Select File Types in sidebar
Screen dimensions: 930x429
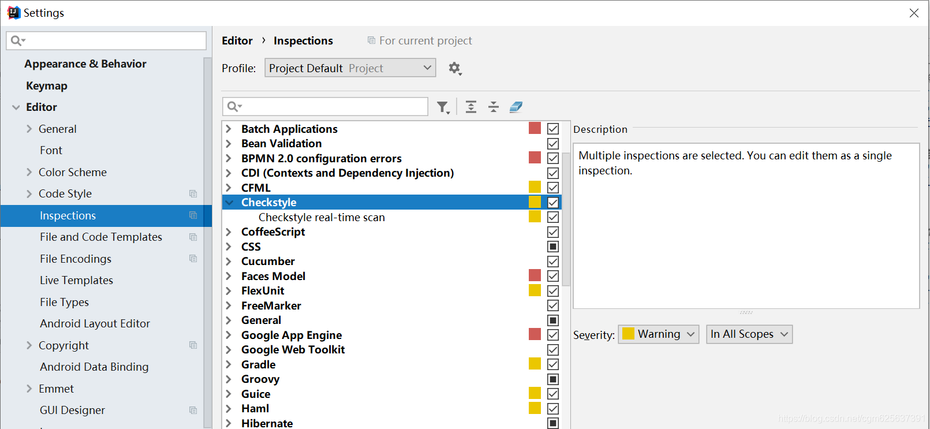coord(64,302)
